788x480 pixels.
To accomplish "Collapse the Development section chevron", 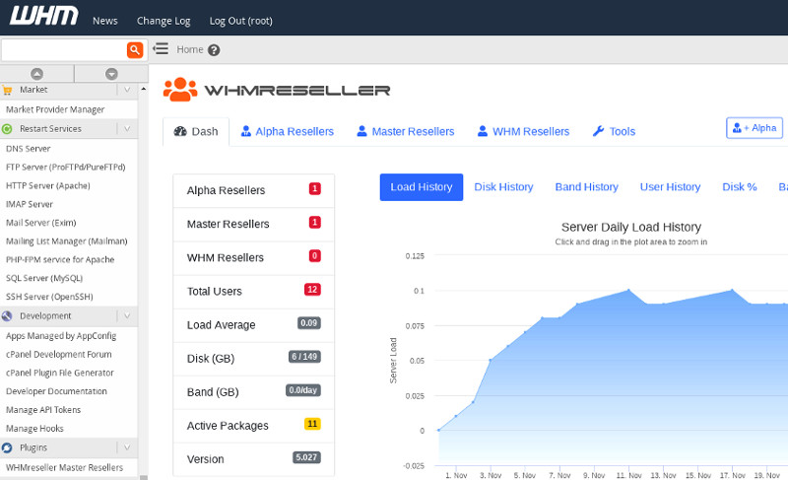I will pyautogui.click(x=127, y=316).
